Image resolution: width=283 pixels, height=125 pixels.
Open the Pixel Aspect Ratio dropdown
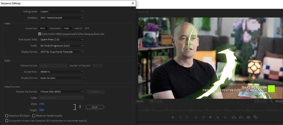point(61,40)
